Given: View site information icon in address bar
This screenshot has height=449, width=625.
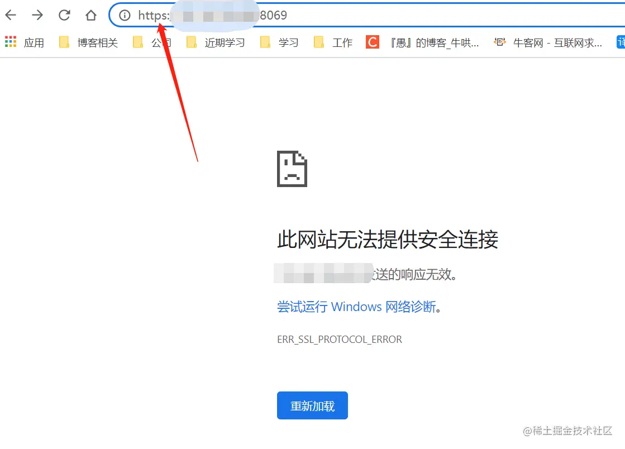Looking at the screenshot, I should click(x=125, y=15).
